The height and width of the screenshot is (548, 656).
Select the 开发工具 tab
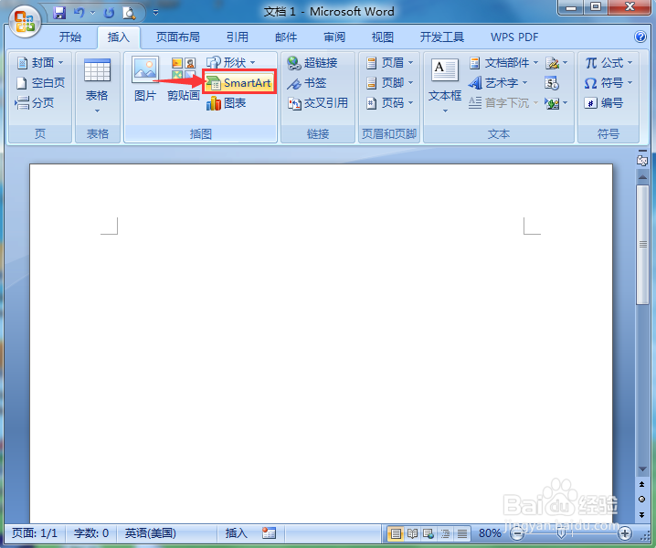tap(442, 37)
